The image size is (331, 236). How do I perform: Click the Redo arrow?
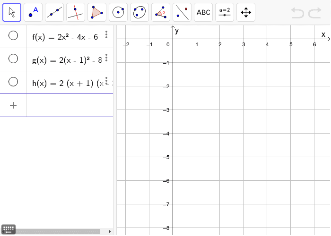click(x=315, y=13)
